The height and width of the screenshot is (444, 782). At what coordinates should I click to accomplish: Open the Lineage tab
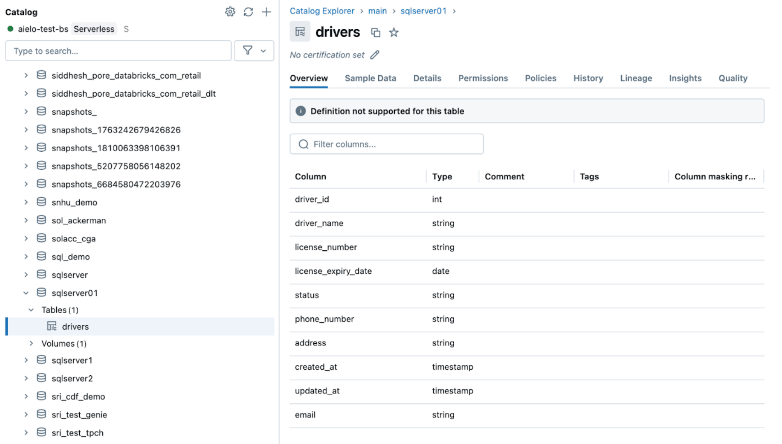(636, 78)
